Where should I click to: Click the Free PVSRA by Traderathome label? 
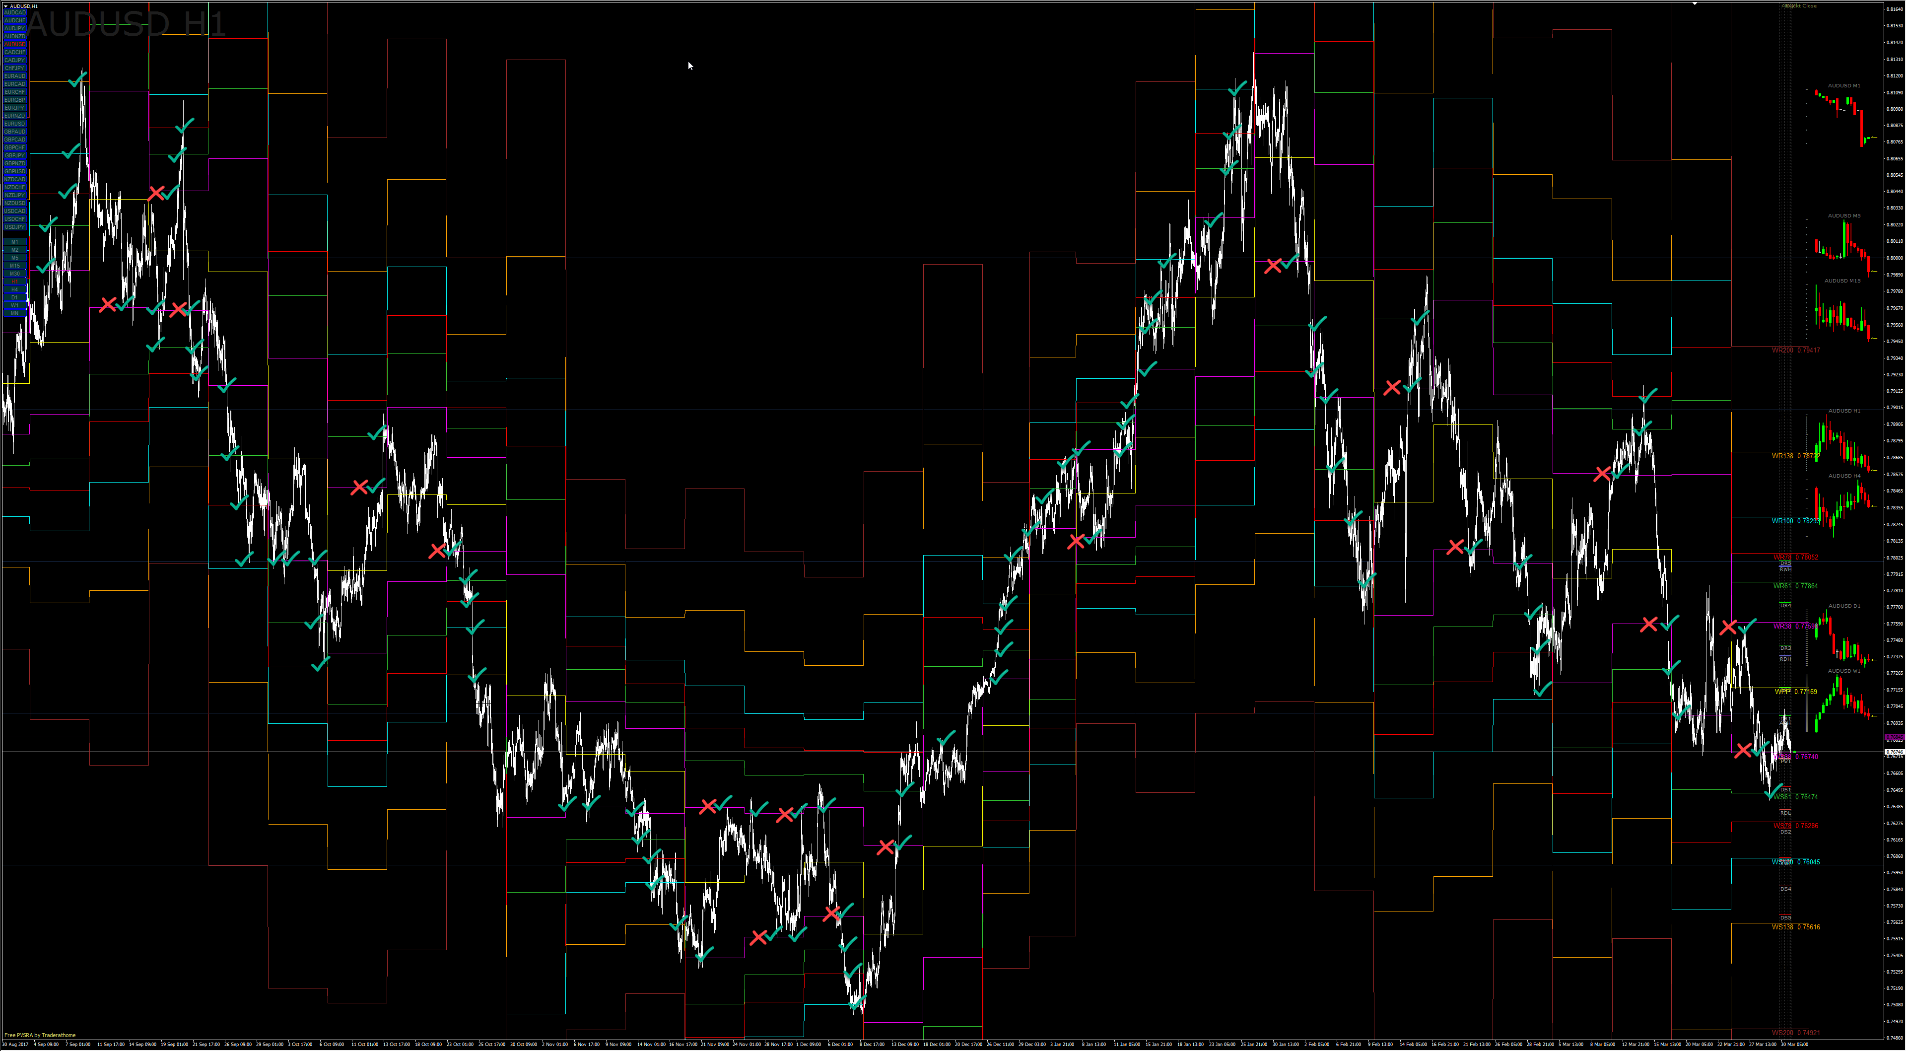coord(40,1036)
